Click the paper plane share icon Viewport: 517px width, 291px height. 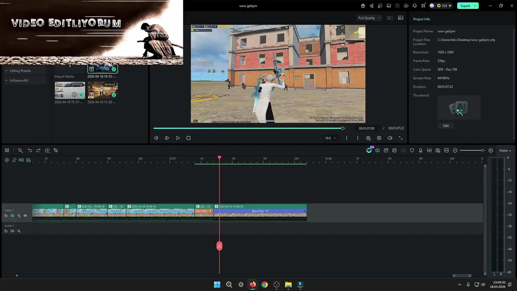372,6
